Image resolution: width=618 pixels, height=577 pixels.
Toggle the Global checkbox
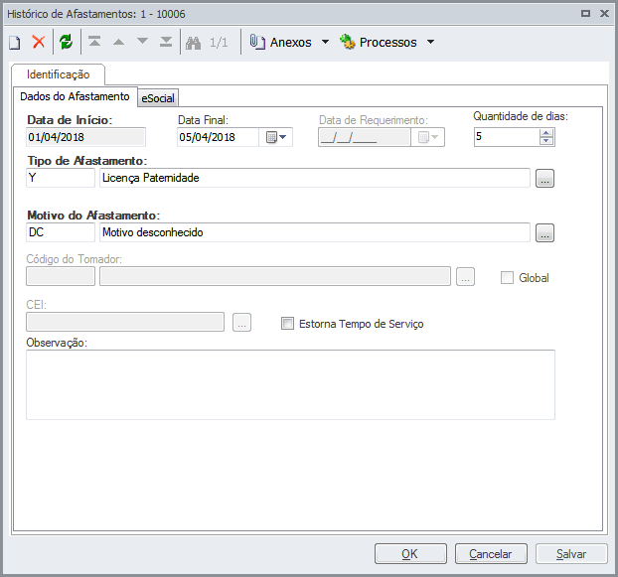pos(507,278)
